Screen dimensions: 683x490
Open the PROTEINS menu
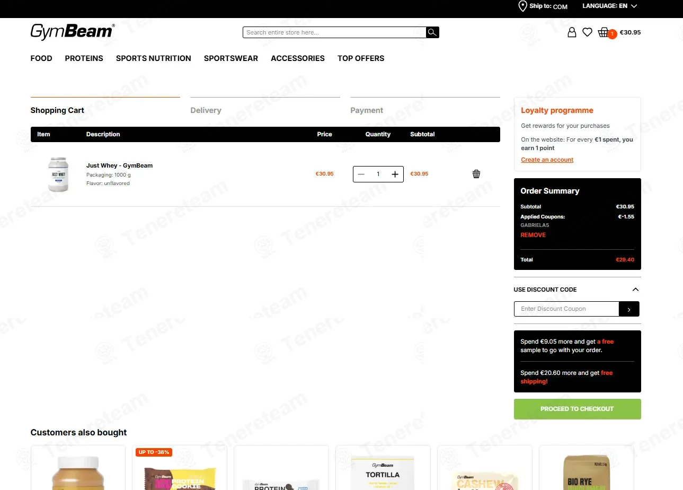[x=84, y=58]
